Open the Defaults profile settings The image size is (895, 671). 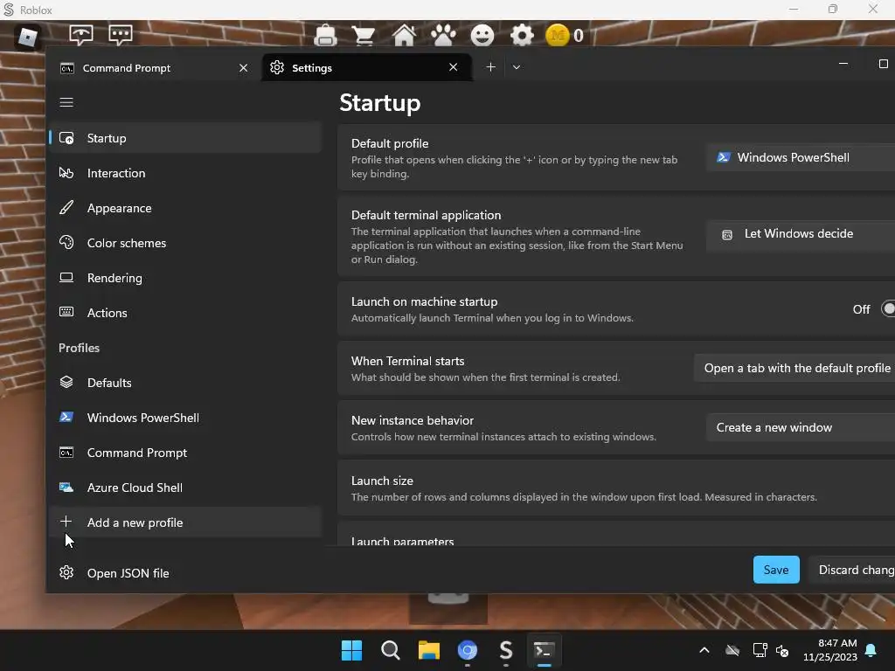185,383
